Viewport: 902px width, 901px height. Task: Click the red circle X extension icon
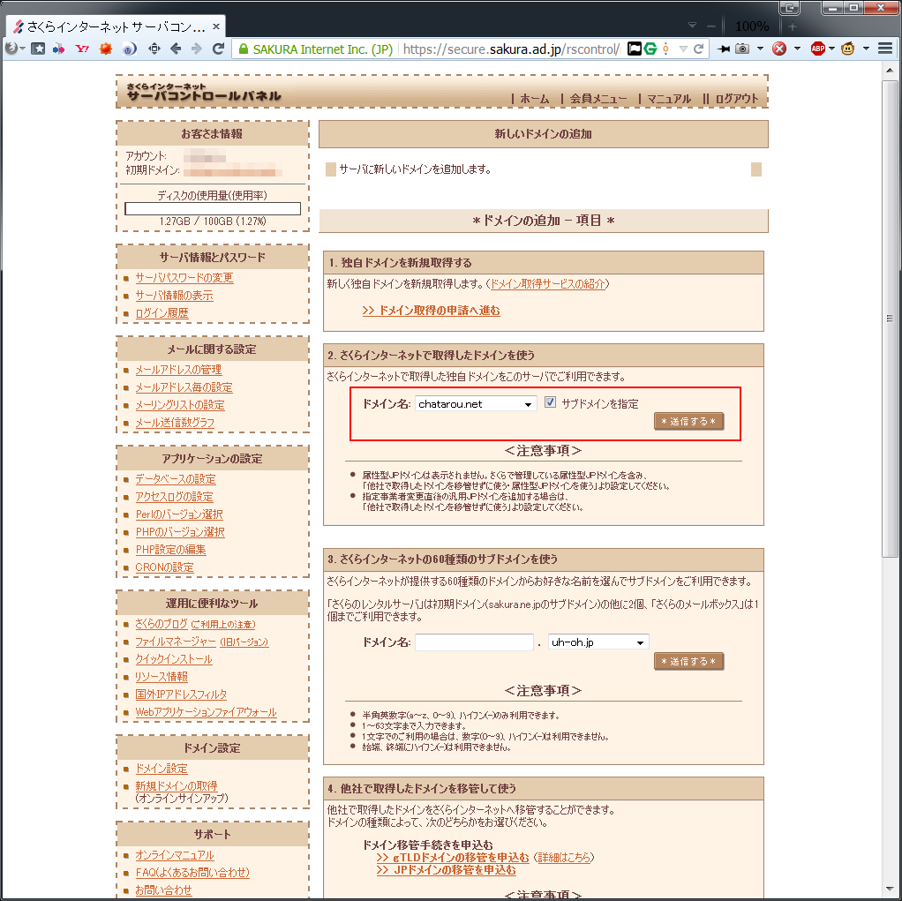[779, 49]
